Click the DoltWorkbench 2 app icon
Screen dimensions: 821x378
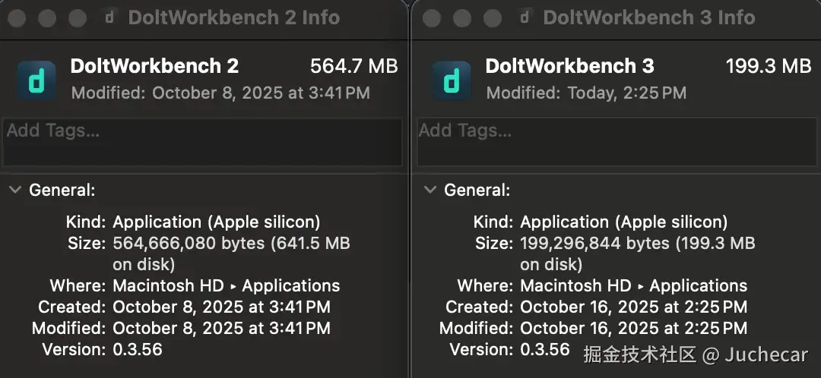pos(36,80)
